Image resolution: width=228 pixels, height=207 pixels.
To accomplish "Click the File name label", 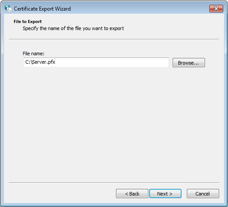I will 34,54.
